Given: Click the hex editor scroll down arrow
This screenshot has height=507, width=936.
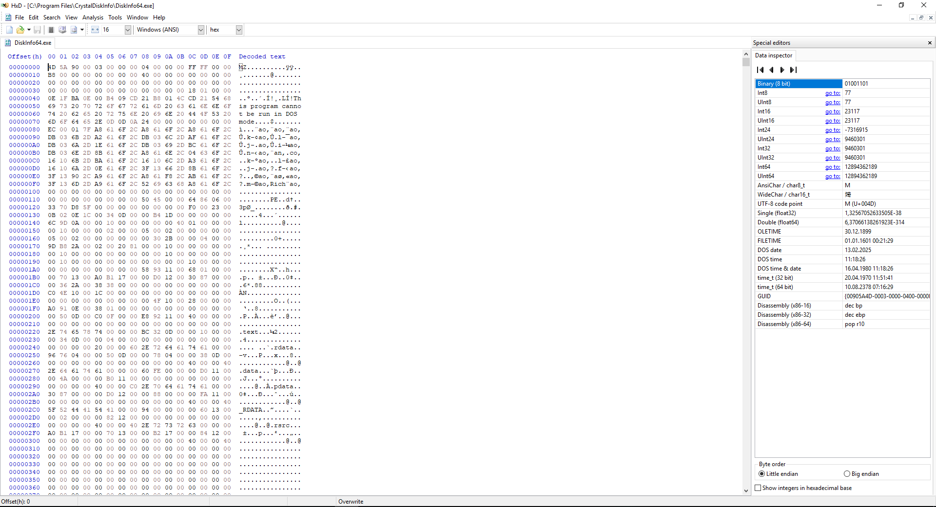Looking at the screenshot, I should click(x=746, y=490).
